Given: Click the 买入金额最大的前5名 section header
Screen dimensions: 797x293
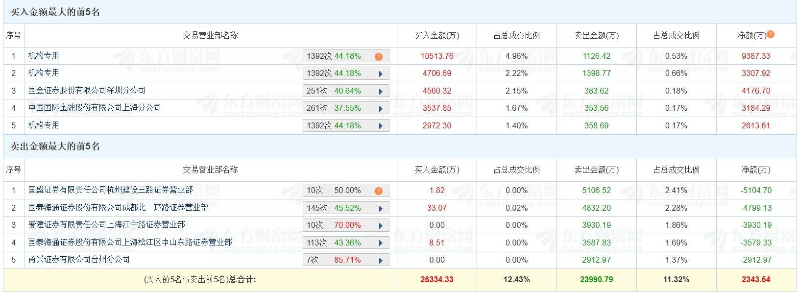Looking at the screenshot, I should click(x=55, y=12).
